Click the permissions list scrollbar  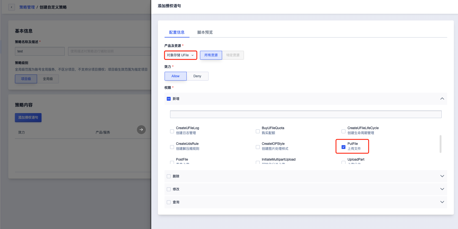point(440,144)
